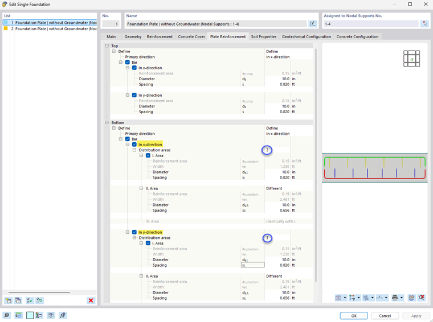Toggle I. Area checkbox under bottom x-direction

pos(148,155)
